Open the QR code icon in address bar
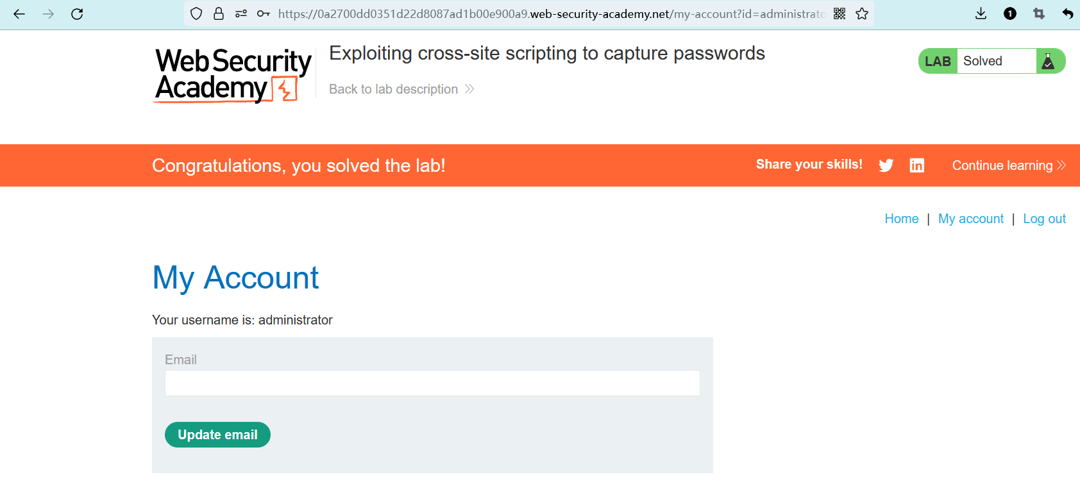The height and width of the screenshot is (486, 1080). [x=840, y=13]
